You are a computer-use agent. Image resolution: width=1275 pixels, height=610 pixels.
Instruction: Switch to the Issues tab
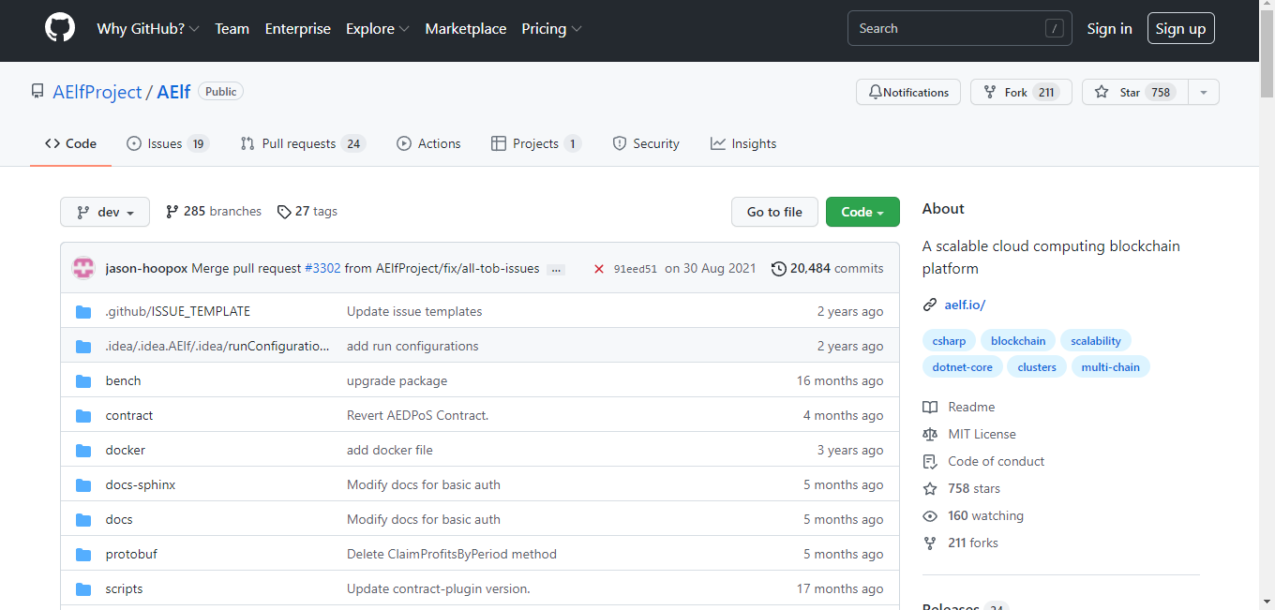click(x=167, y=143)
